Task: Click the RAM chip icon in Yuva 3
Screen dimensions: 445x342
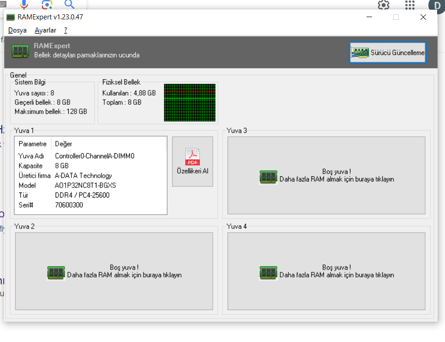Action: 268,177
